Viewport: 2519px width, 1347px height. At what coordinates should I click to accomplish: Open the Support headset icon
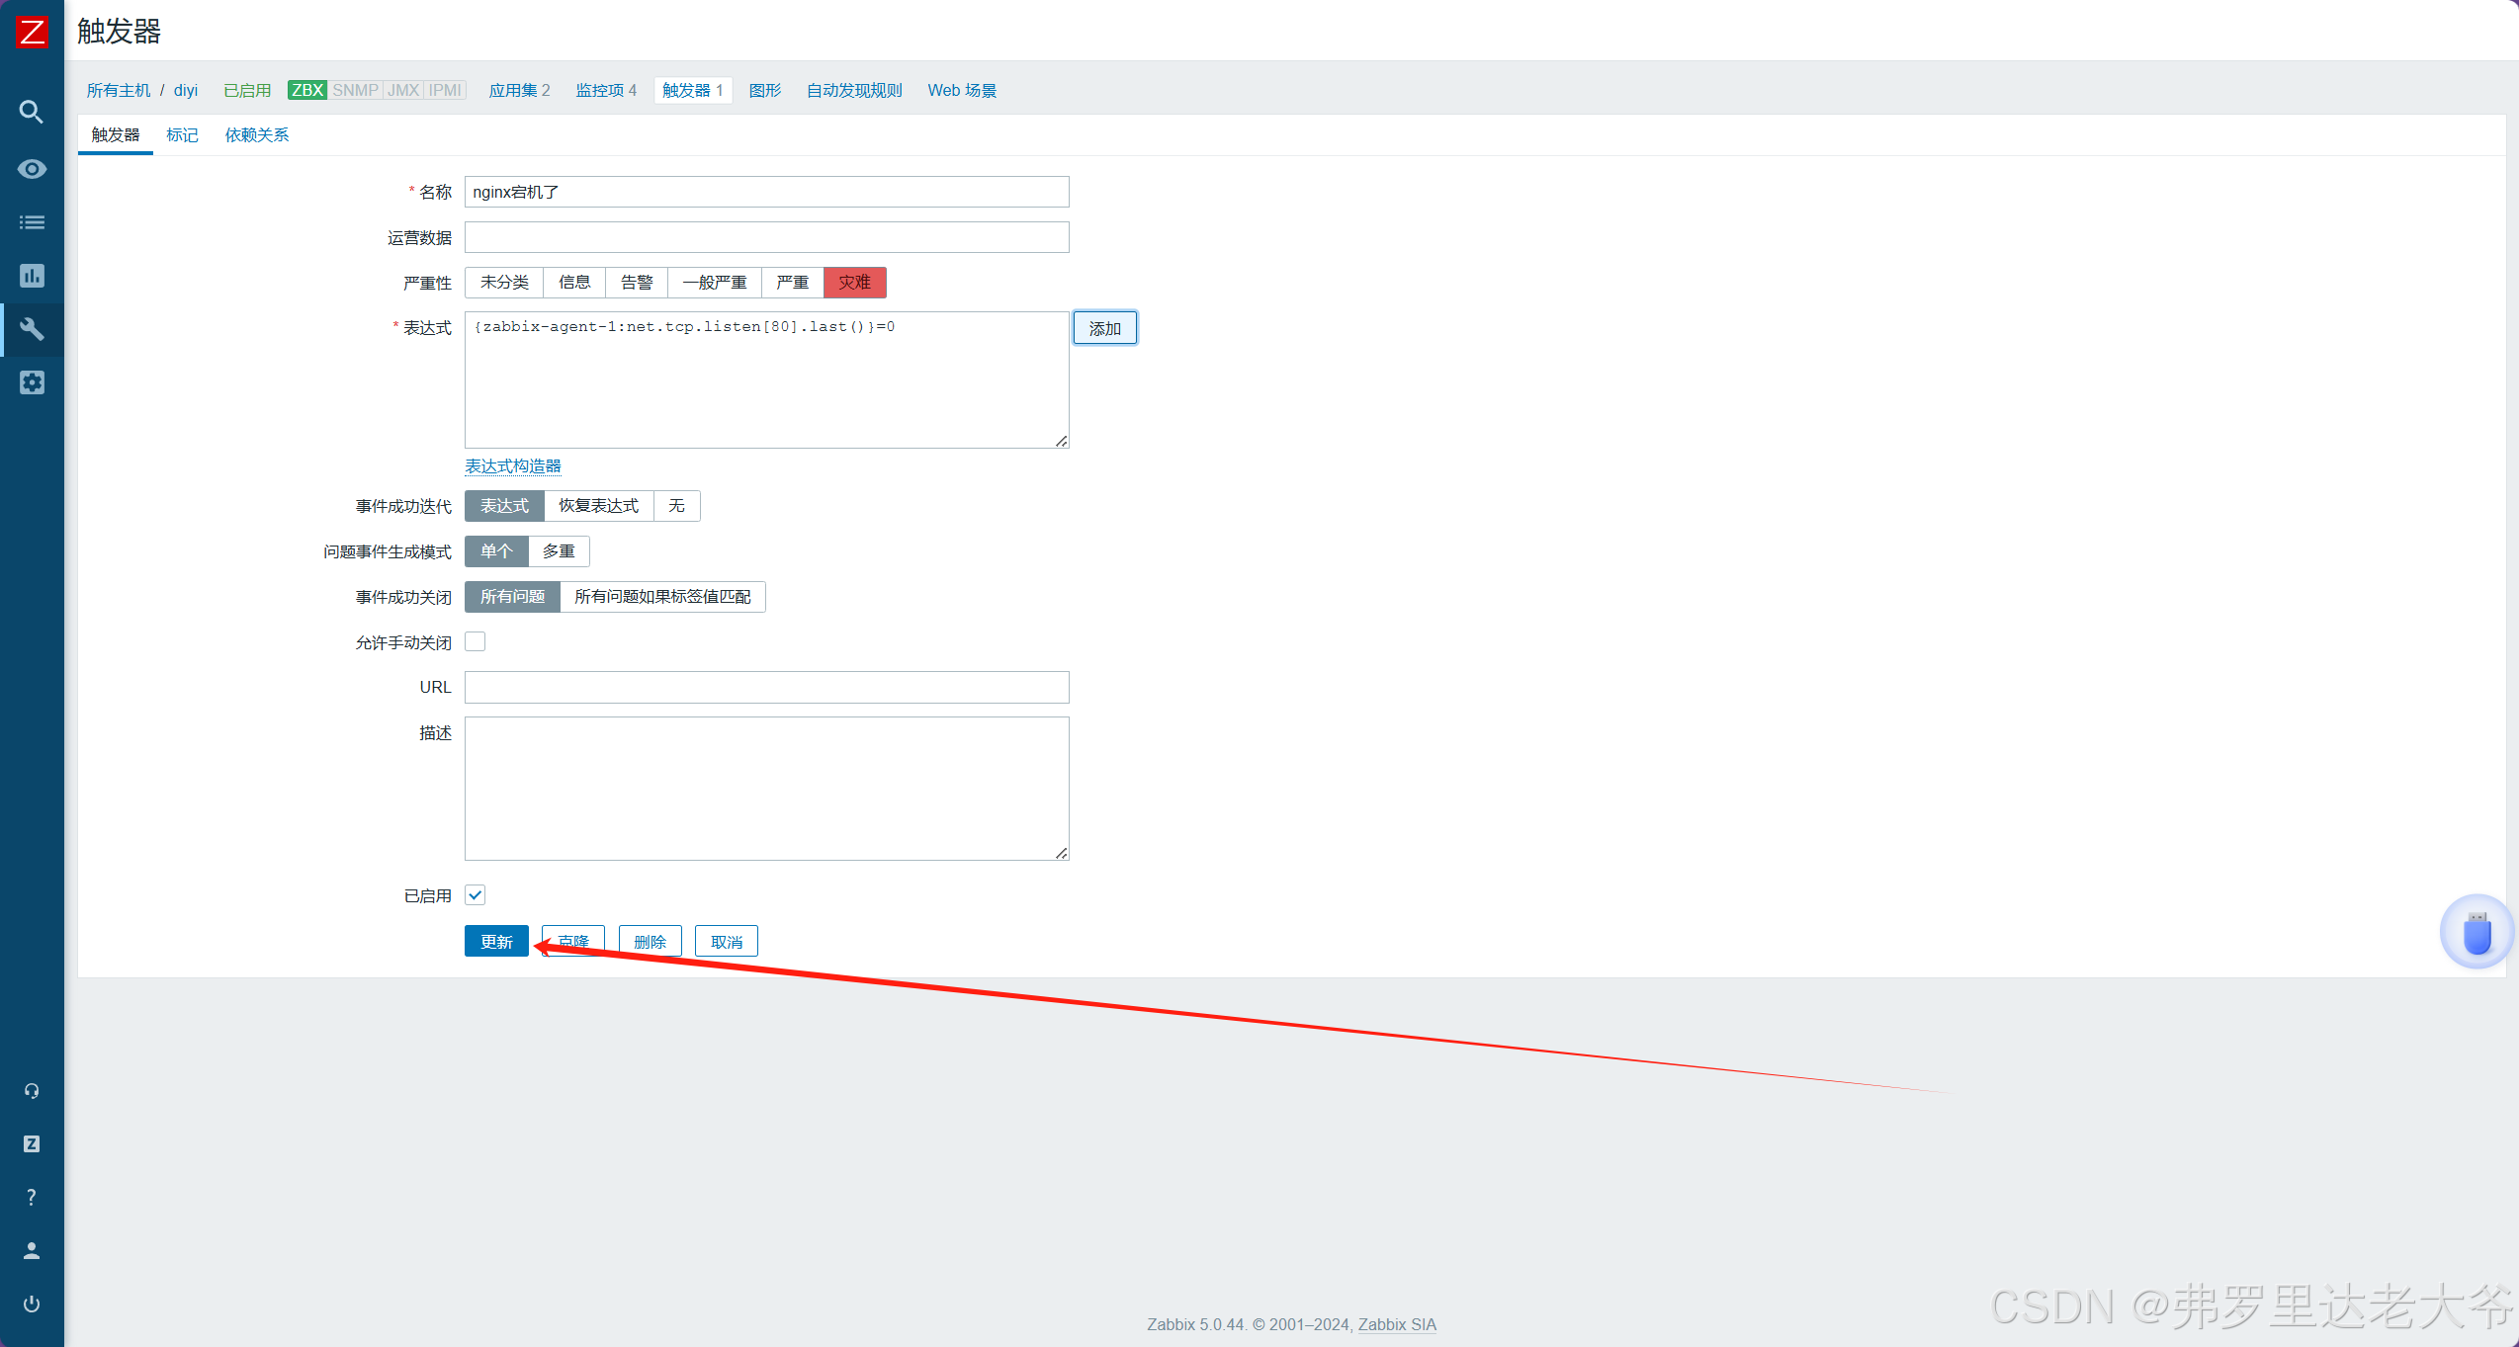pyautogui.click(x=32, y=1091)
